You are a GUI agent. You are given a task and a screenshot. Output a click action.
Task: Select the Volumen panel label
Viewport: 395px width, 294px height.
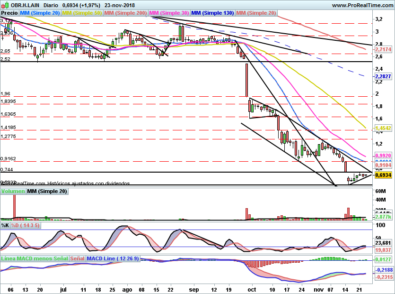coord(13,192)
